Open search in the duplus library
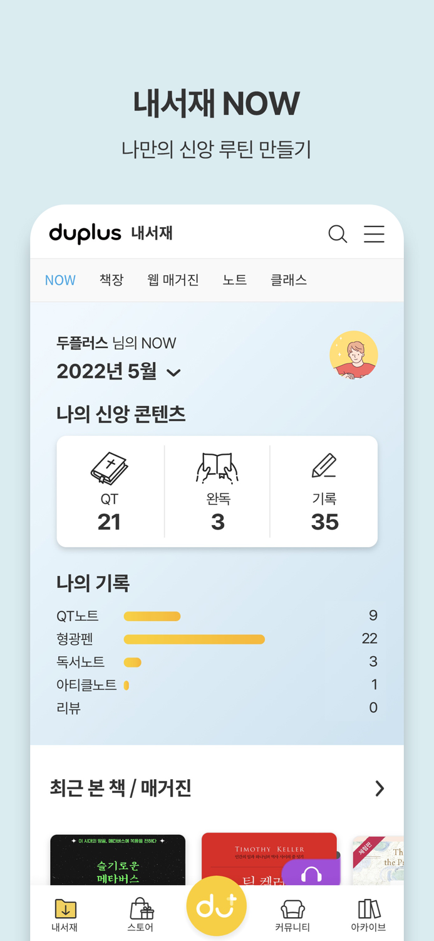This screenshot has width=434, height=941. pyautogui.click(x=338, y=233)
